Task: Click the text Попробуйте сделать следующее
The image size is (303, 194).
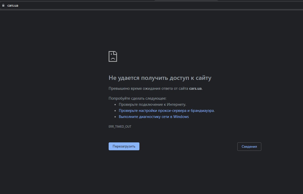Action: (x=137, y=98)
